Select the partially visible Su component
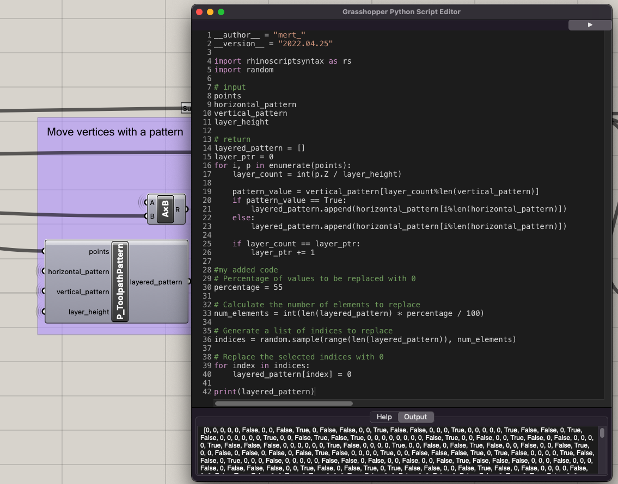618x484 pixels. coord(186,108)
